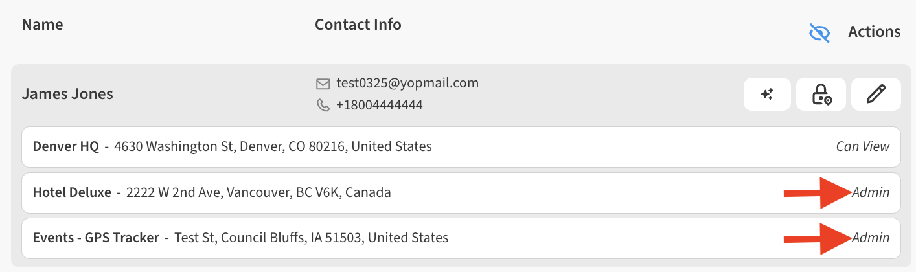Click the Can View permission on Denver HQ
Image resolution: width=916 pixels, height=272 pixels.
[862, 146]
